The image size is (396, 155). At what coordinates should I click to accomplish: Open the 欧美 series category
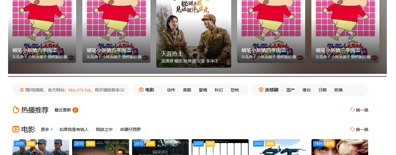pyautogui.click(x=339, y=90)
